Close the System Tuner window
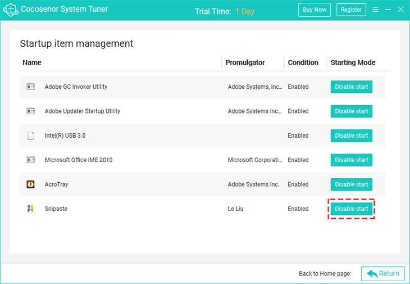Viewport: 410px width, 284px height. [x=400, y=10]
